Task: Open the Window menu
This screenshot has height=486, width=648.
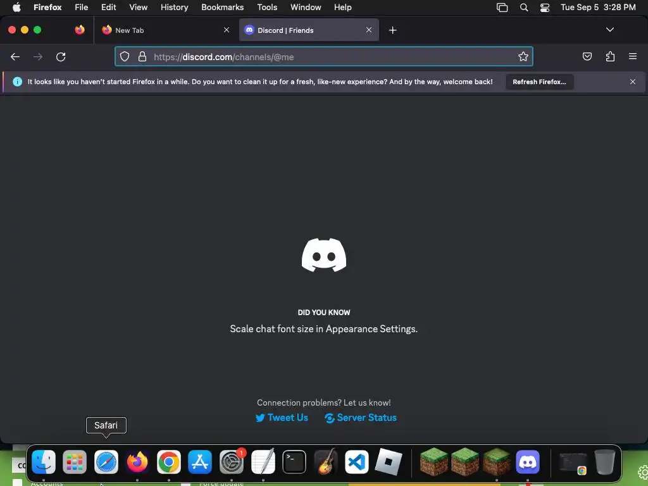Action: click(306, 7)
